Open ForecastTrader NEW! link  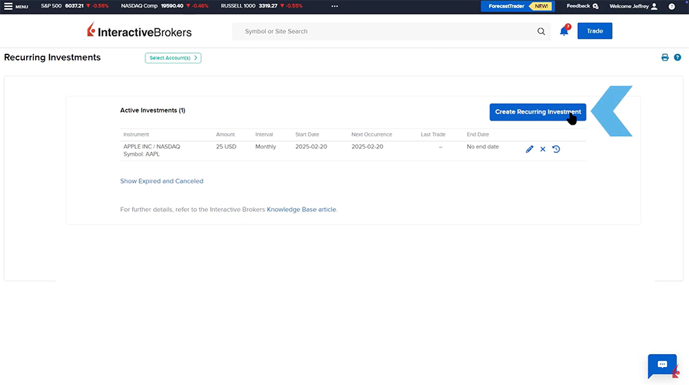[x=517, y=6]
